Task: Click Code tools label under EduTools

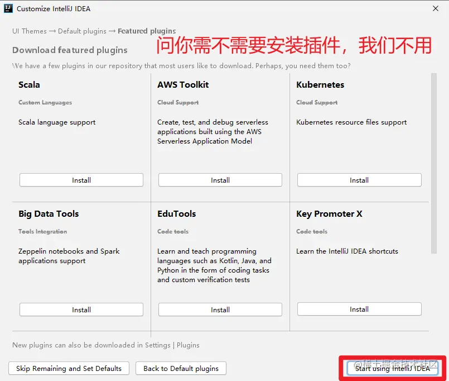Action: (x=173, y=231)
